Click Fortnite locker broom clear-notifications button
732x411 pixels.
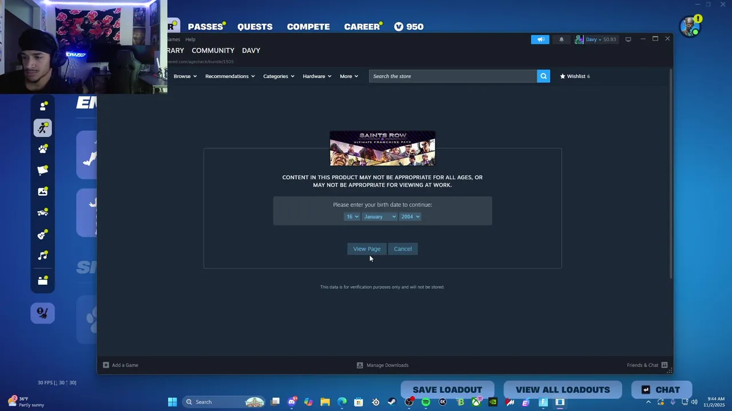coord(43,313)
